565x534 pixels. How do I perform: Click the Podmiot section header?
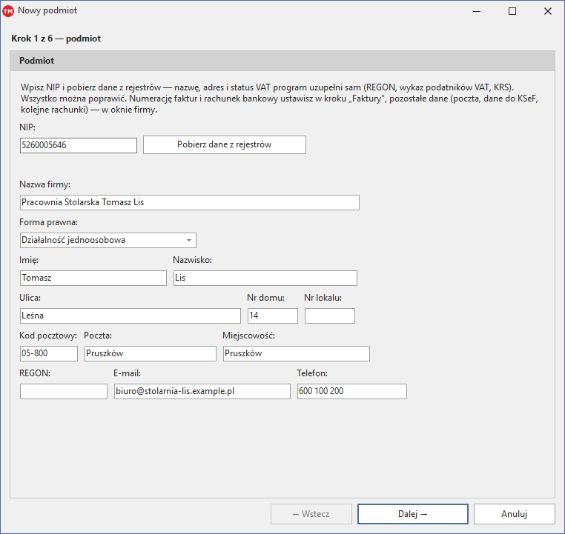pos(282,61)
